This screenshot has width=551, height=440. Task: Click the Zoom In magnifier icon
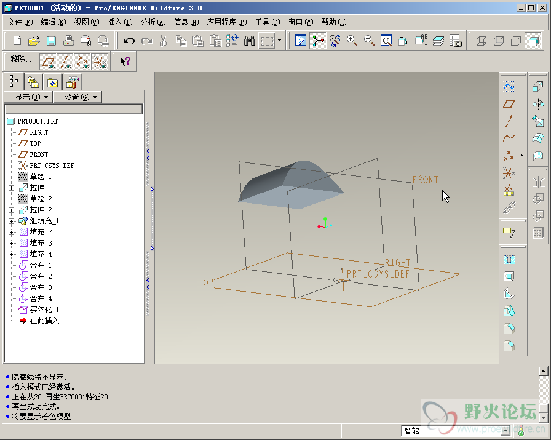[x=352, y=41]
